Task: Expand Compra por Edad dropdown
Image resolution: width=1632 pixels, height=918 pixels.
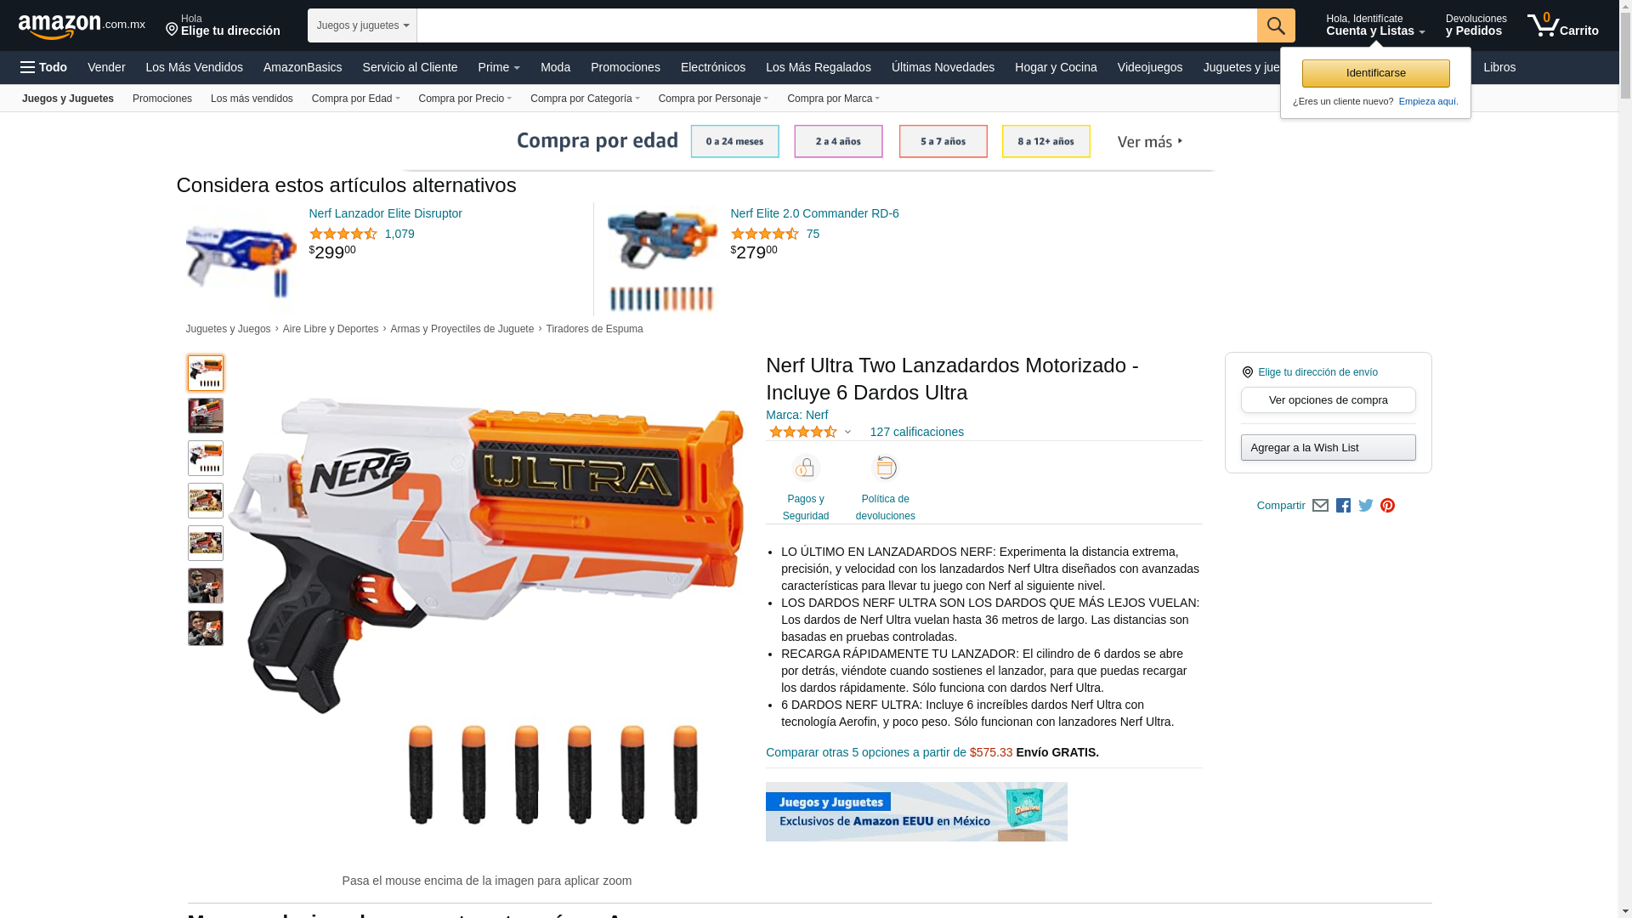Action: click(355, 99)
